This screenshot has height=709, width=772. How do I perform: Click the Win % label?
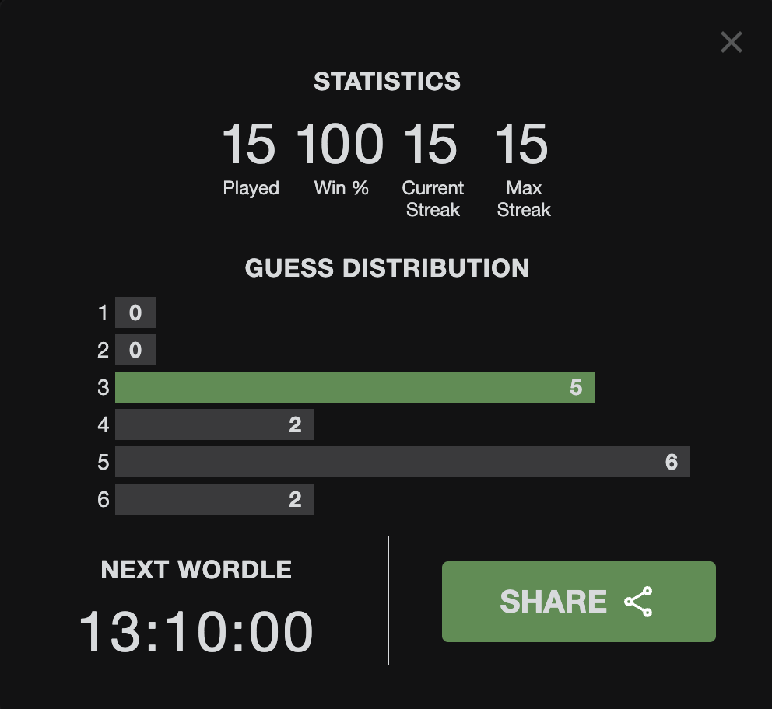tap(341, 188)
